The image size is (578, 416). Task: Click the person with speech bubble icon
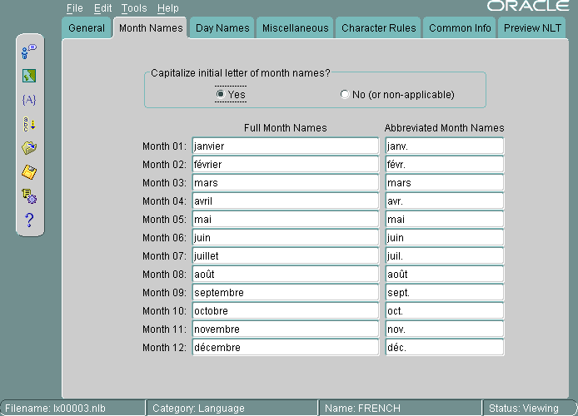point(29,52)
